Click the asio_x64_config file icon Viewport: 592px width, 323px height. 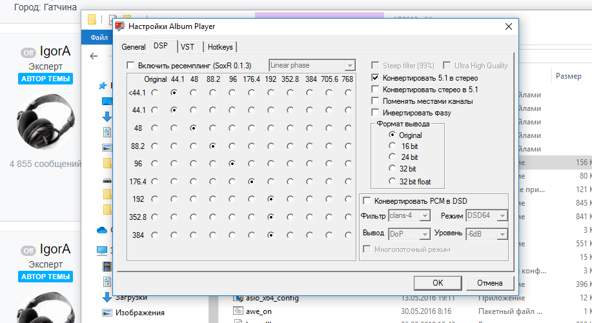click(x=238, y=298)
